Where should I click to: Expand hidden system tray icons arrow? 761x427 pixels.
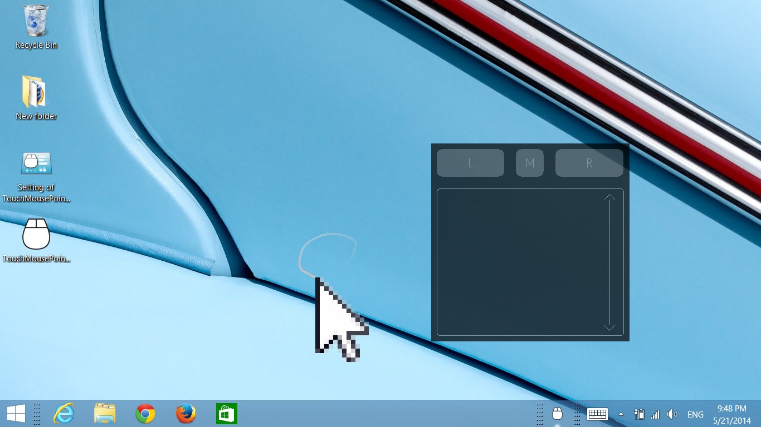621,414
